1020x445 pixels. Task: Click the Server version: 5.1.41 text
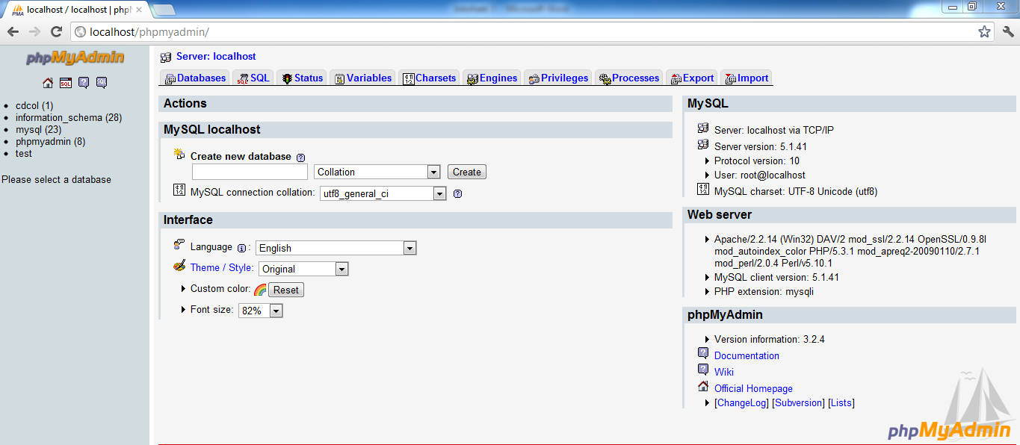click(x=761, y=146)
